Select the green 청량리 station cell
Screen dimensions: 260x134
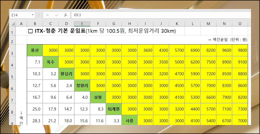82,85
